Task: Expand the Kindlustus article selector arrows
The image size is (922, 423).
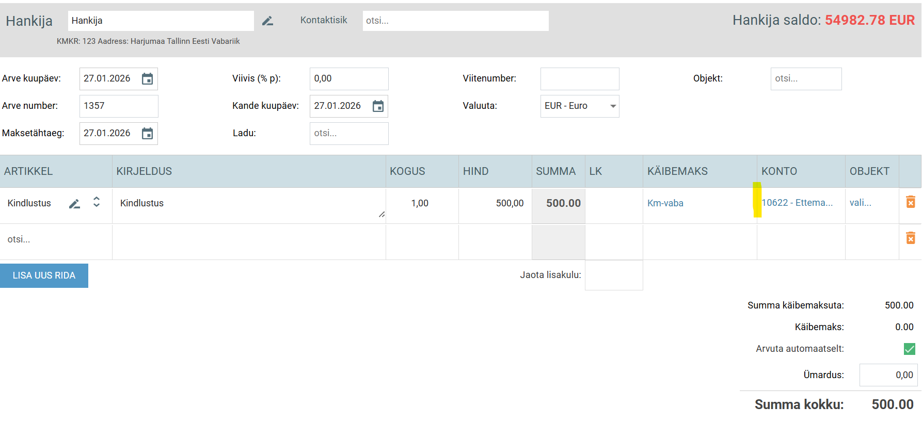Action: pos(97,202)
